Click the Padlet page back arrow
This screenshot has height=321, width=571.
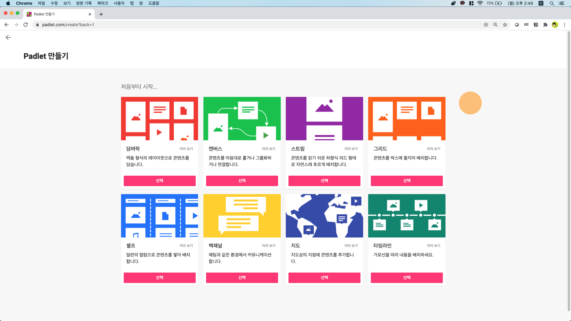click(8, 37)
